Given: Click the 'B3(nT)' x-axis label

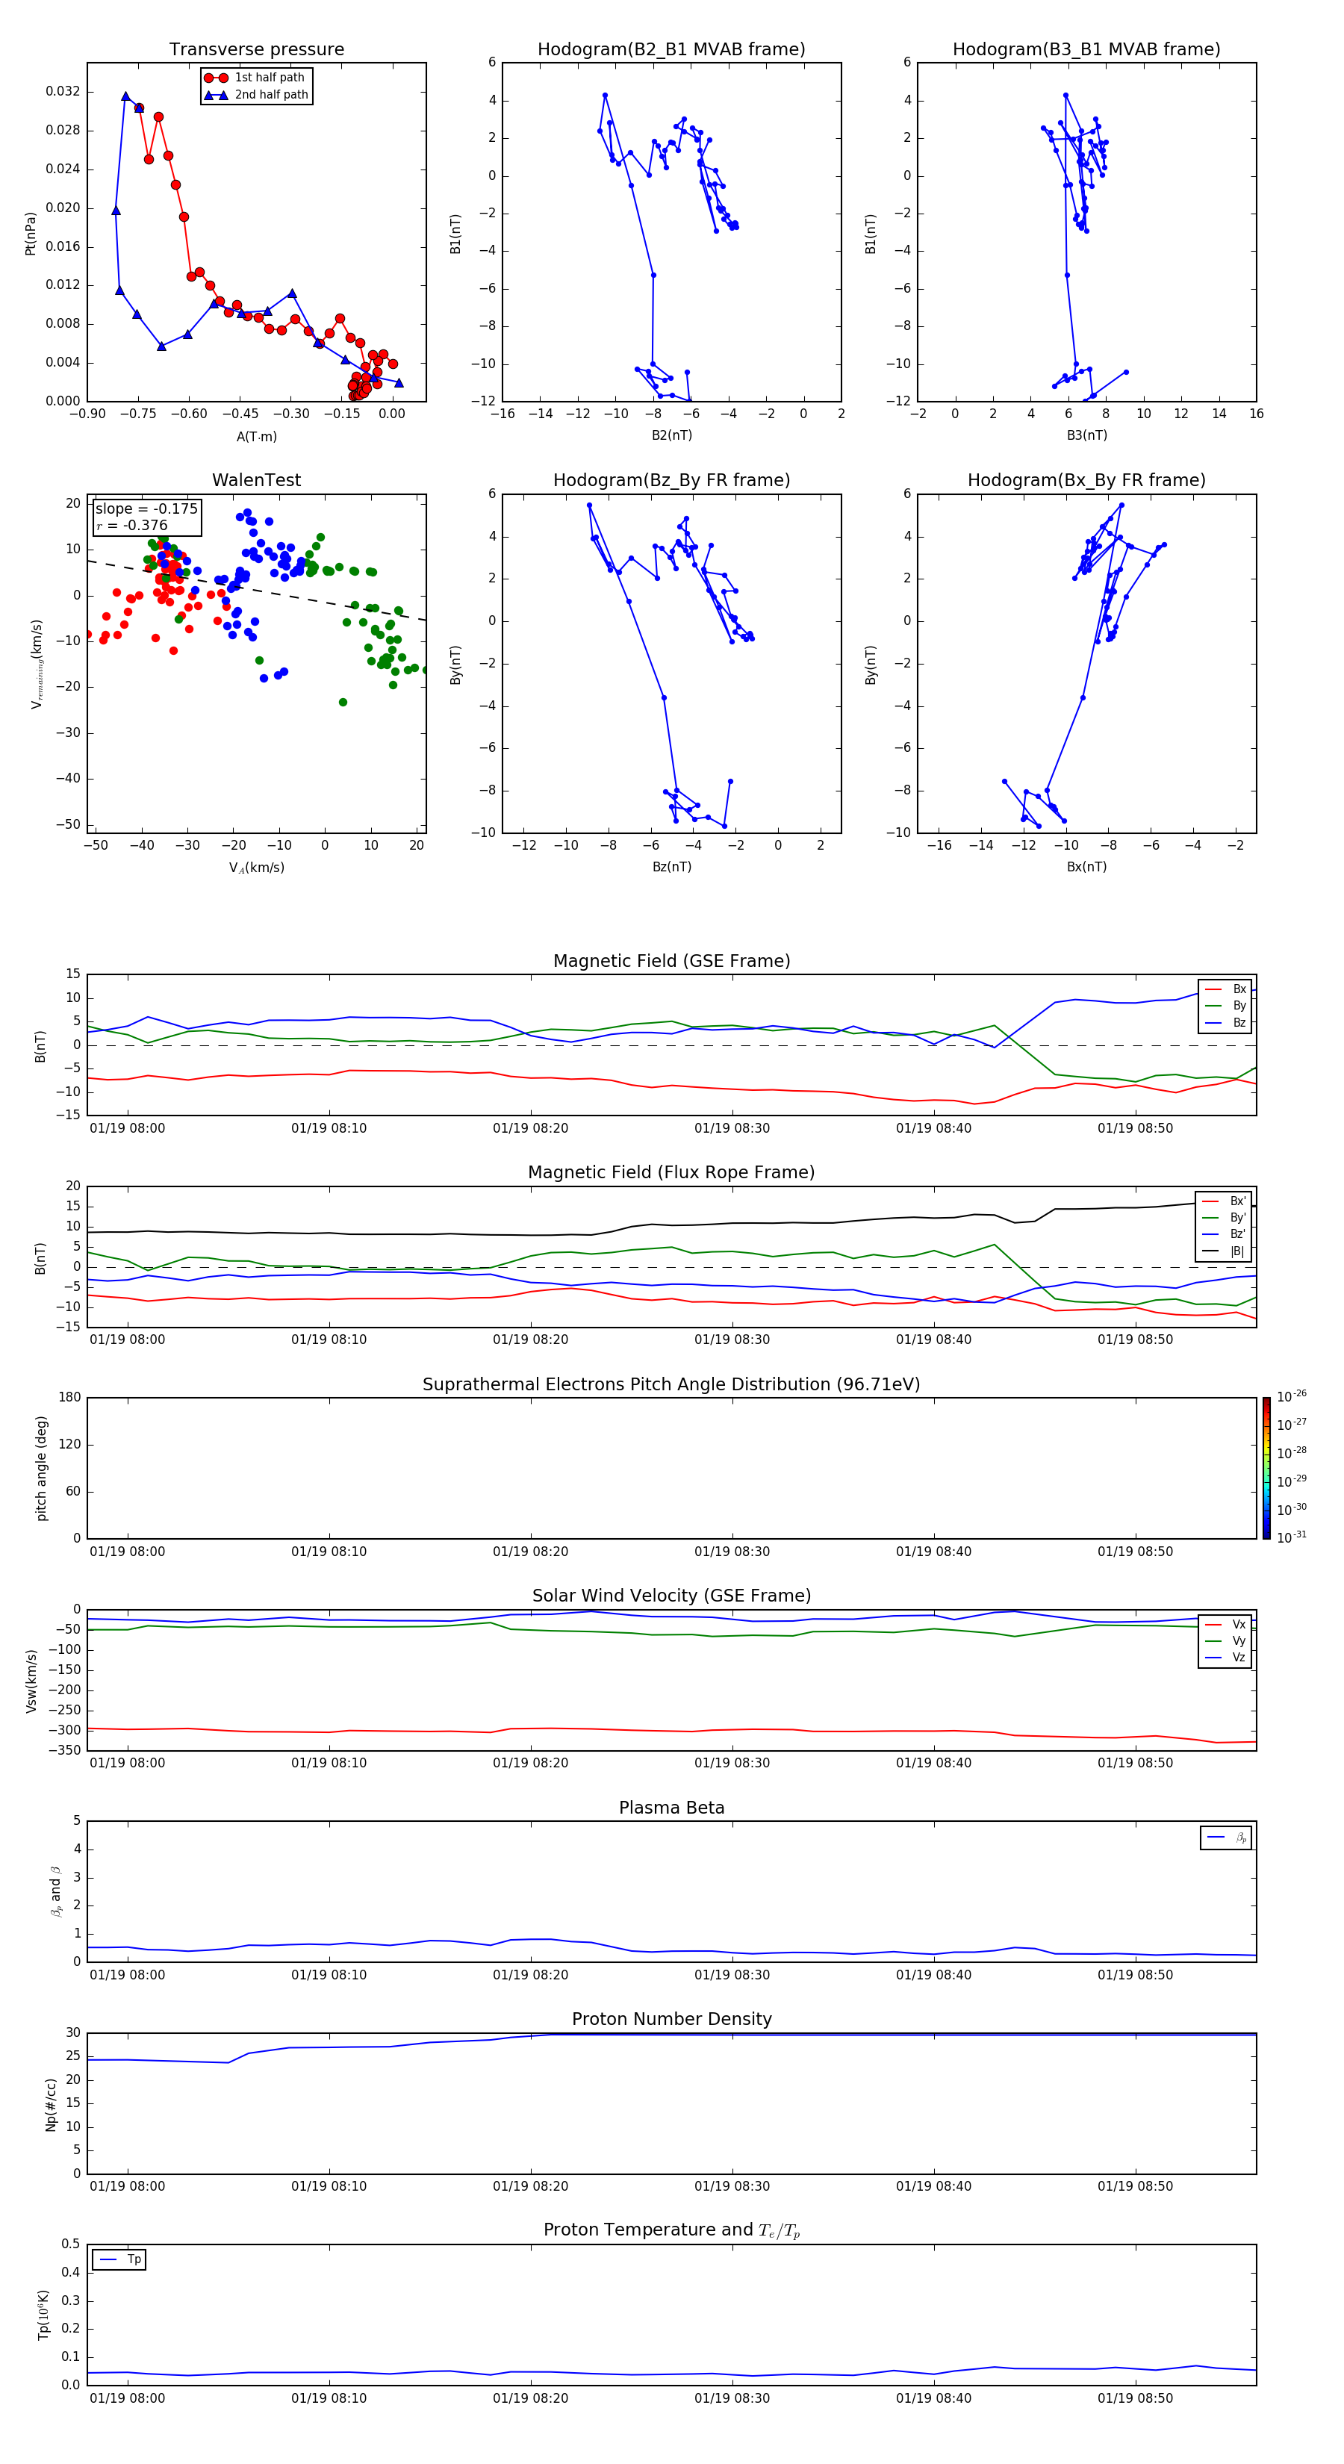Looking at the screenshot, I should pos(1086,435).
